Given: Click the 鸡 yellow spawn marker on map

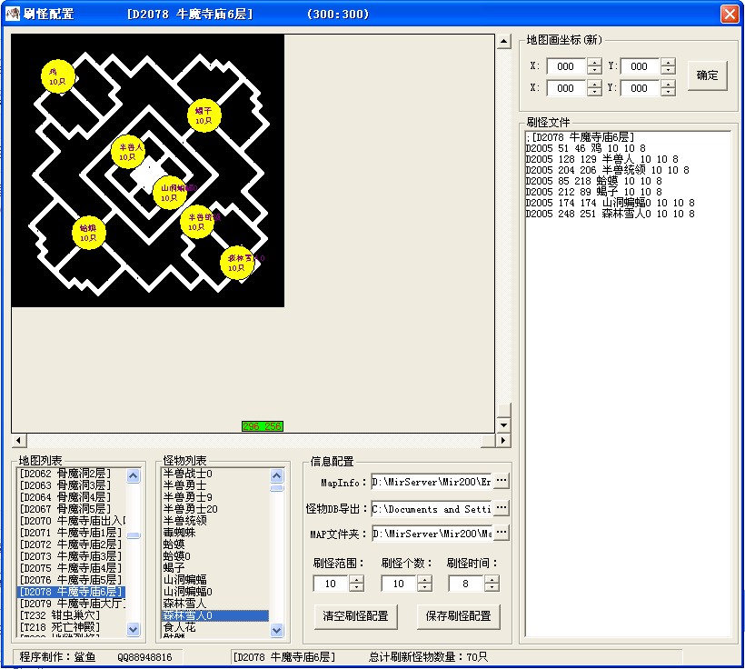Looking at the screenshot, I should (57, 76).
